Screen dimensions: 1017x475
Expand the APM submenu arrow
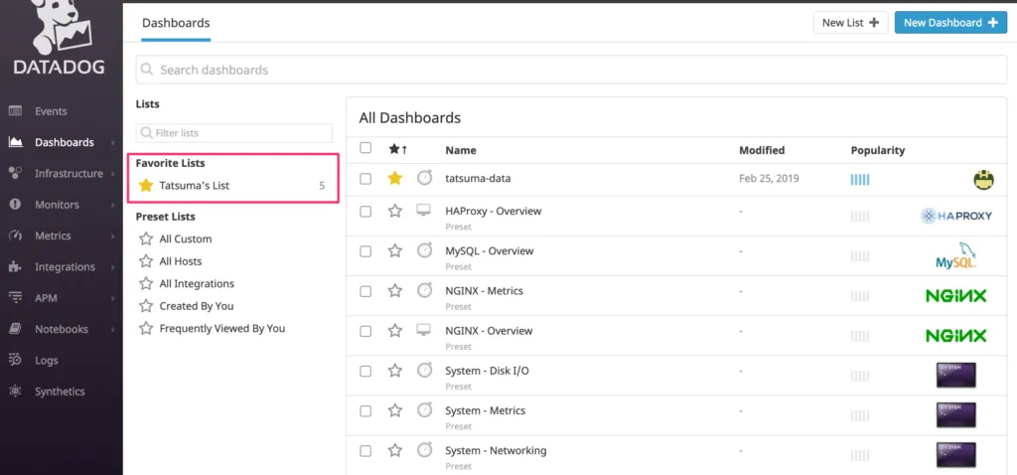coord(113,298)
